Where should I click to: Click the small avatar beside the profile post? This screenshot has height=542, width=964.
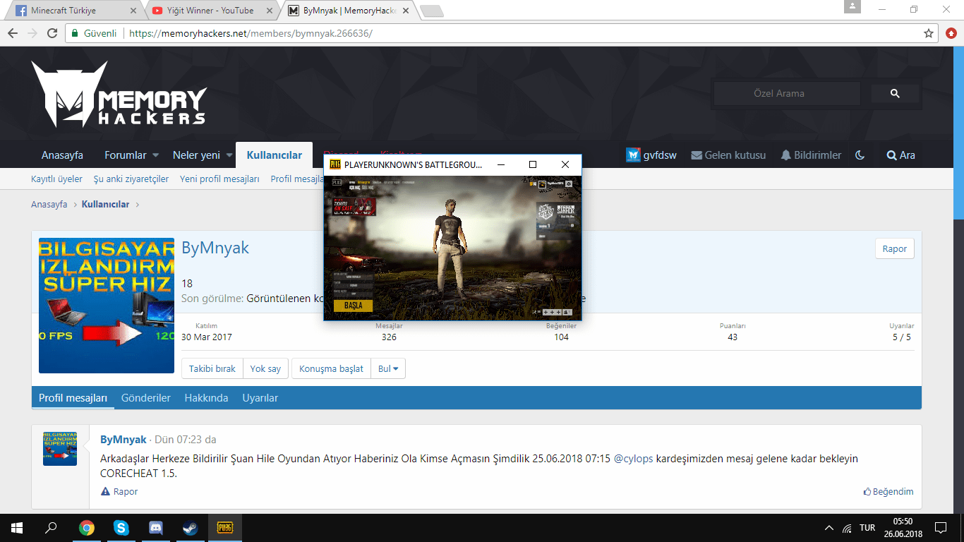[60, 449]
